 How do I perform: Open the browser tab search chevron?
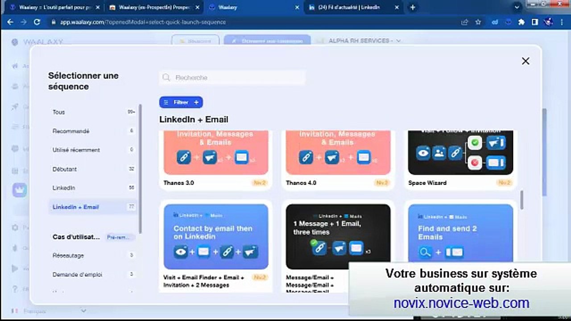[x=517, y=7]
